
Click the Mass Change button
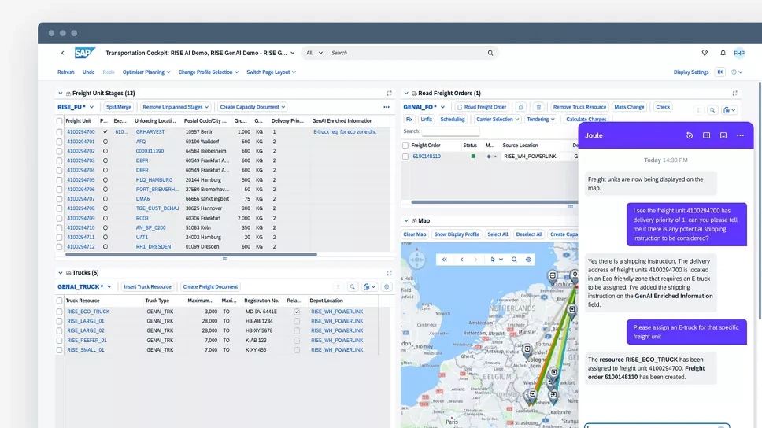pos(629,107)
